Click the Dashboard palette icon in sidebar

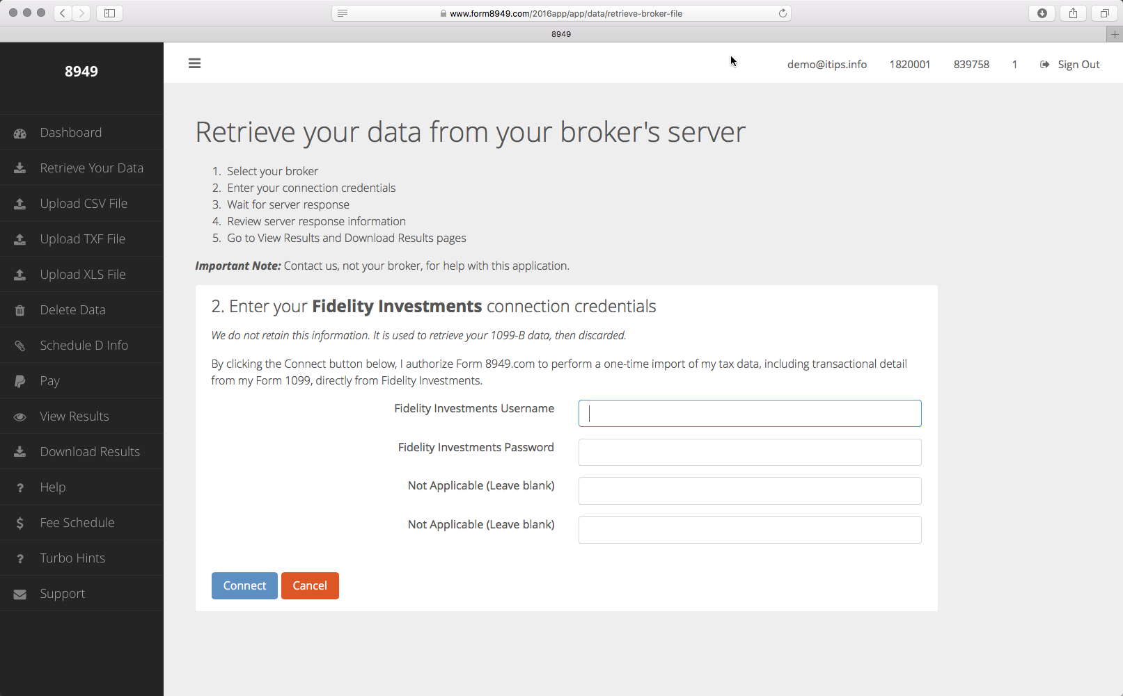(x=20, y=133)
